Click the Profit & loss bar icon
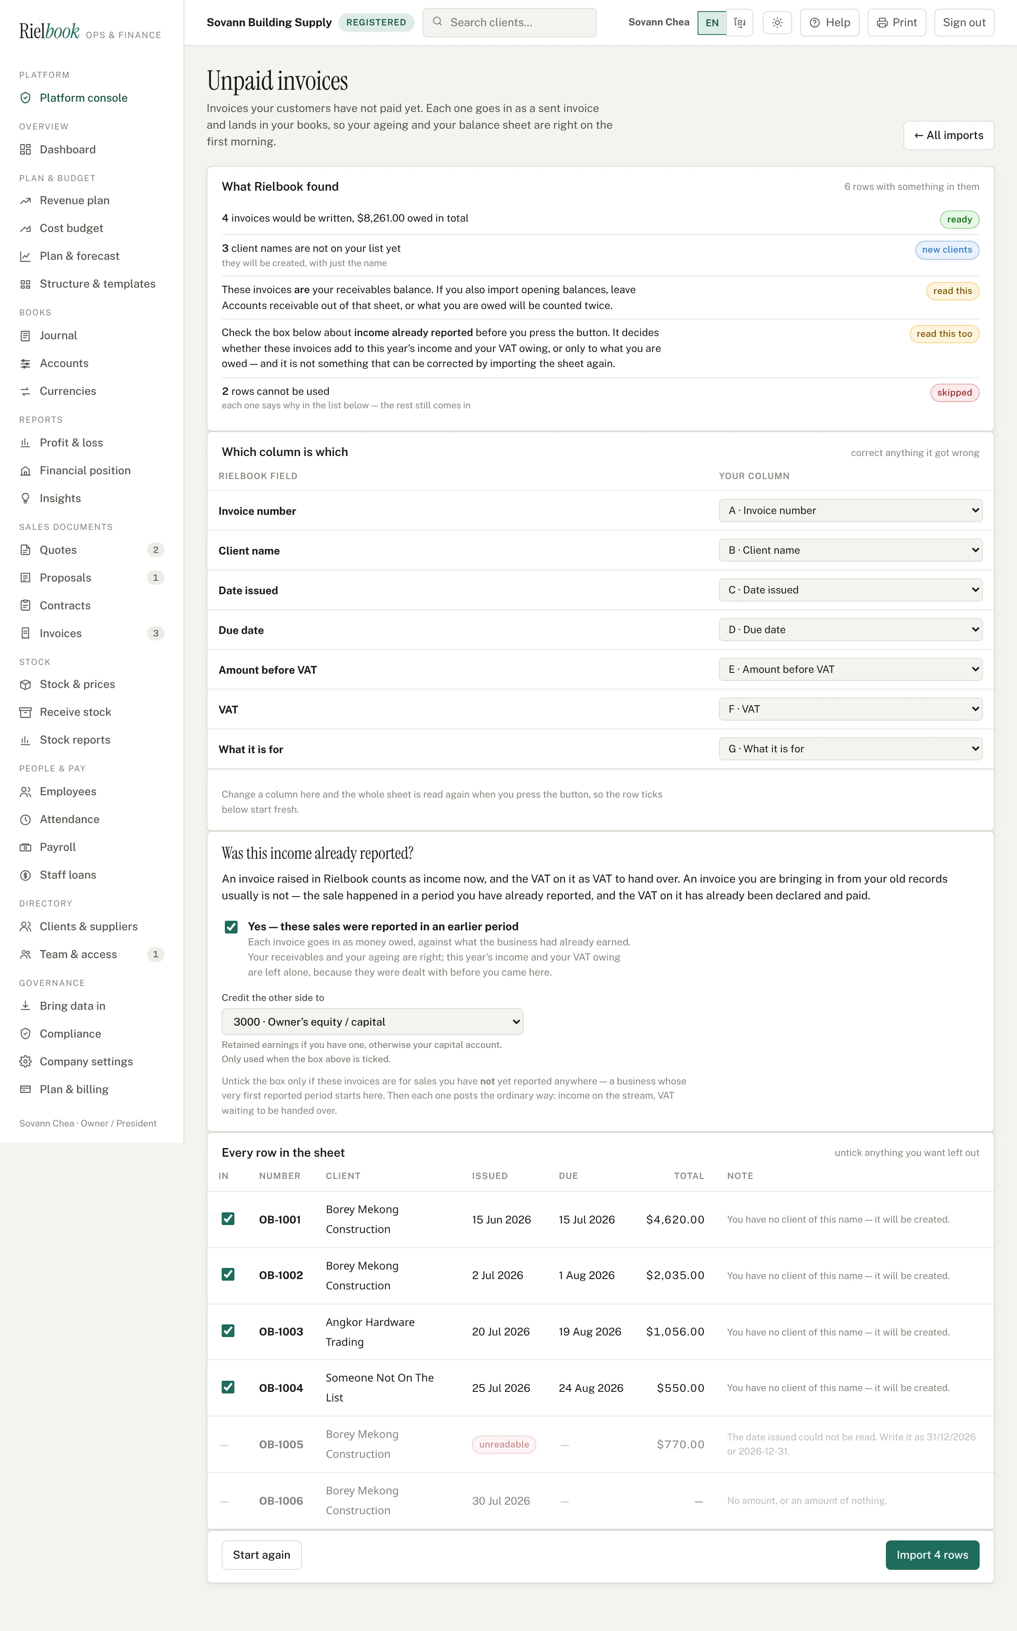The width and height of the screenshot is (1017, 1631). (25, 443)
